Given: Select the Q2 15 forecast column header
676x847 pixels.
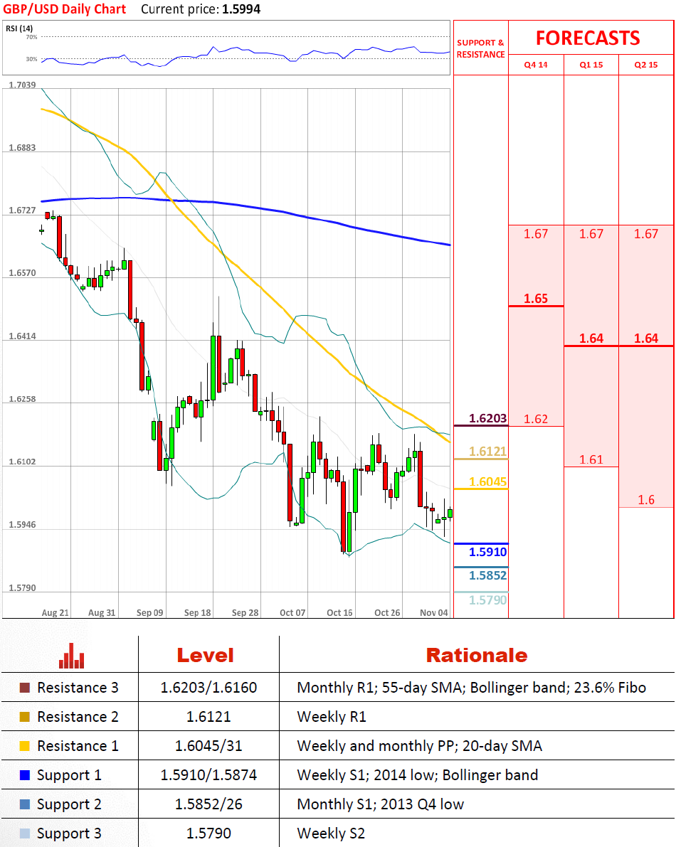Looking at the screenshot, I should [646, 65].
